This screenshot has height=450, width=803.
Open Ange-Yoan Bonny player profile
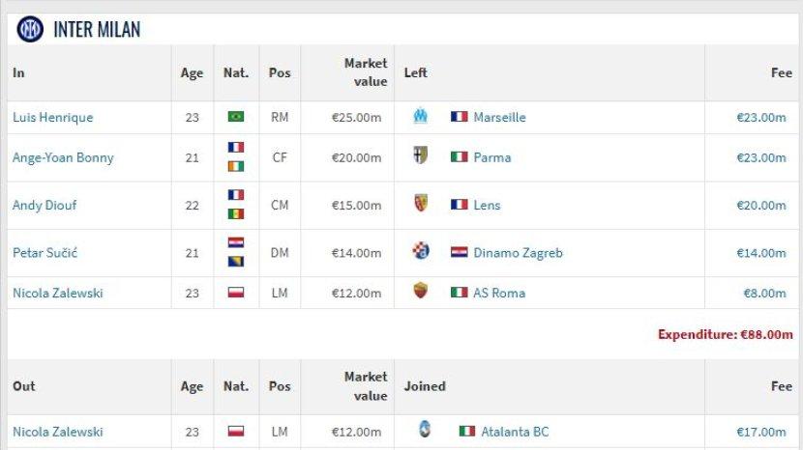63,157
